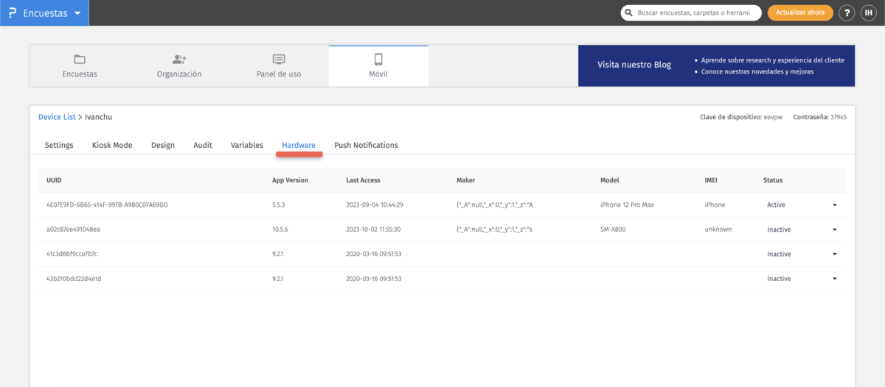This screenshot has width=885, height=387.
Task: Open the IH user profile avatar
Action: pyautogui.click(x=868, y=13)
